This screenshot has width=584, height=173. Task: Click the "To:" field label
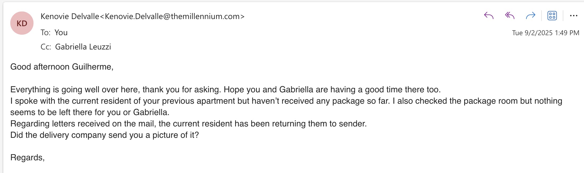pyautogui.click(x=45, y=33)
